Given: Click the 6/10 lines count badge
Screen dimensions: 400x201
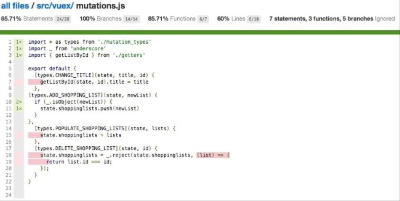Looking at the screenshot, I should (x=254, y=19).
